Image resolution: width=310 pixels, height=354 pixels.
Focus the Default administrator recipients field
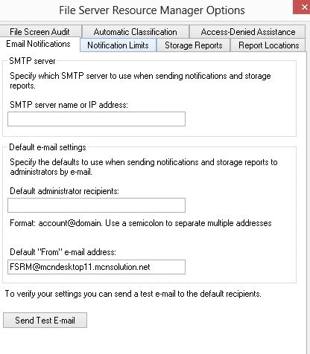pyautogui.click(x=96, y=205)
